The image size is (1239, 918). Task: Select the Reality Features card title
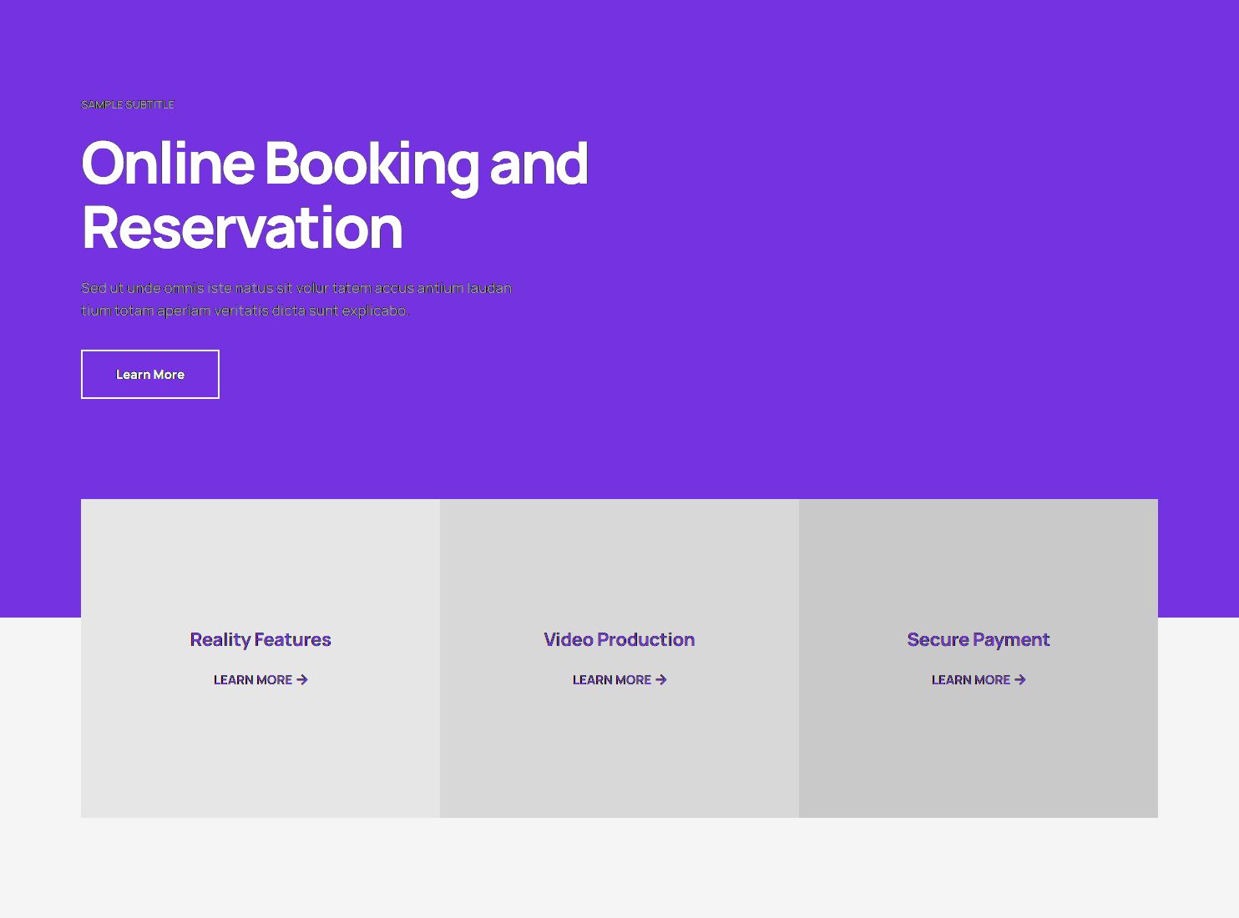(x=260, y=640)
